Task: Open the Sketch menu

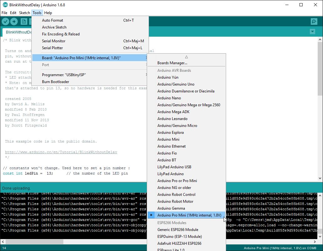Action: click(24, 13)
